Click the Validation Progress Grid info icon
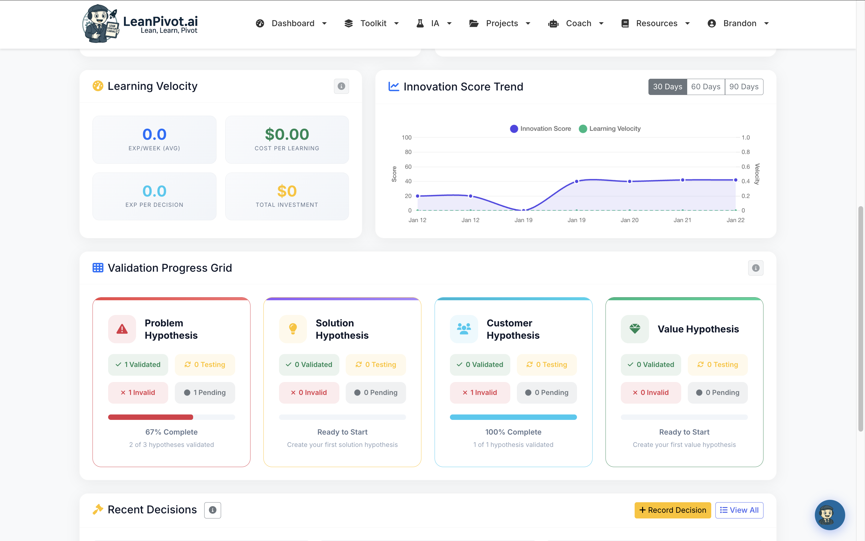This screenshot has width=865, height=541. coord(755,268)
